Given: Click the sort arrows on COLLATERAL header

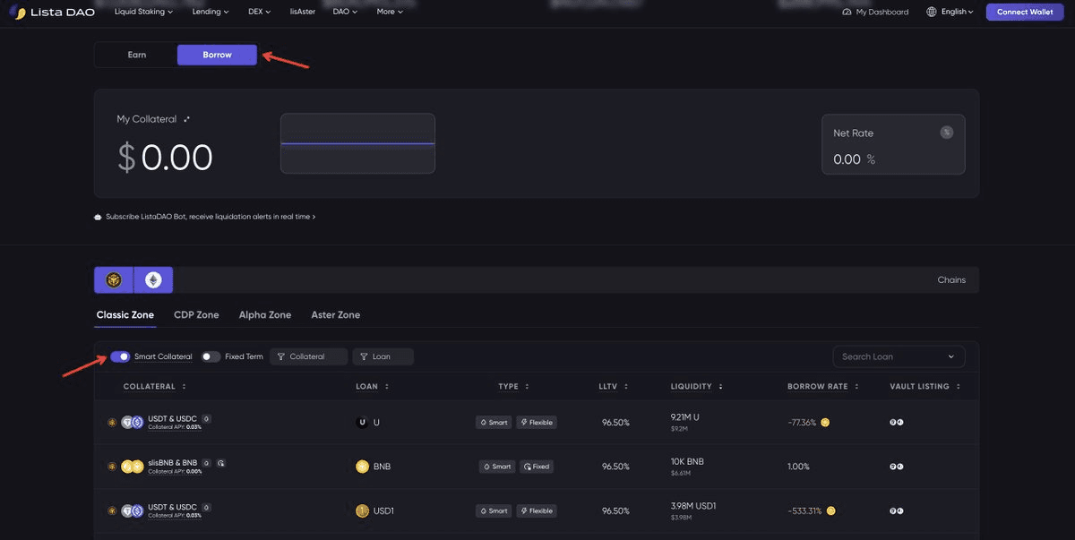Looking at the screenshot, I should (x=184, y=387).
